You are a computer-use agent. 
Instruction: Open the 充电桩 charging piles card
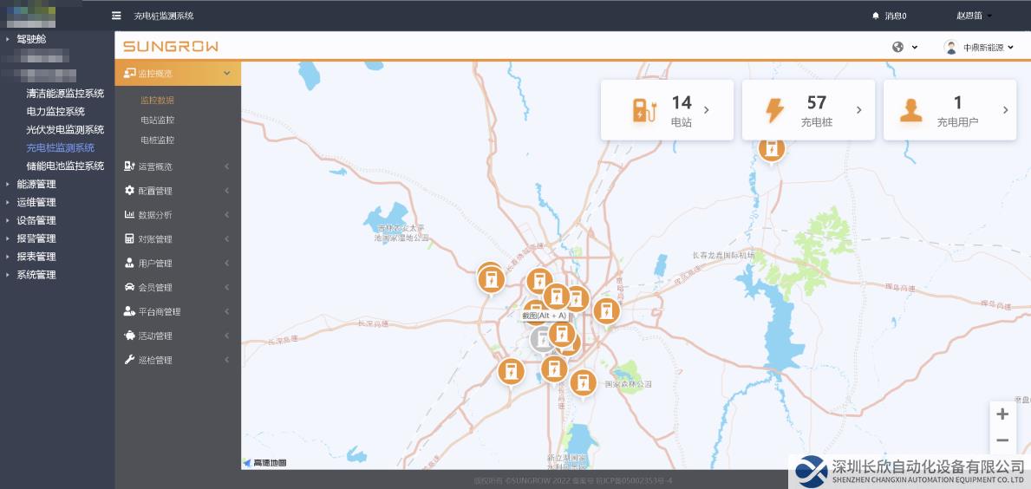pos(808,110)
